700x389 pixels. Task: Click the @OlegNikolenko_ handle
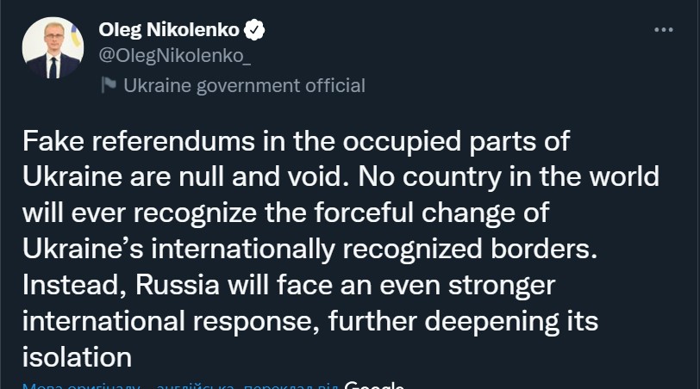tap(174, 56)
